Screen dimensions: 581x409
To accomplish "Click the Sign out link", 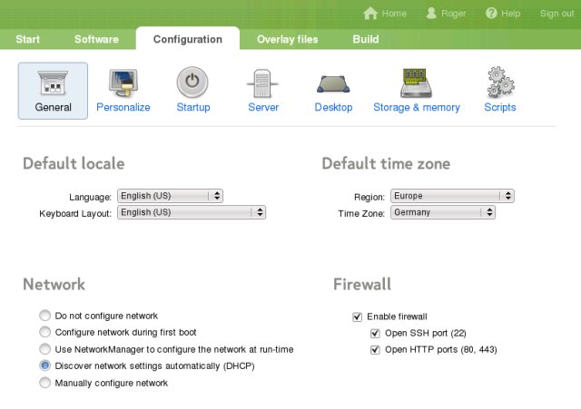I will point(556,14).
